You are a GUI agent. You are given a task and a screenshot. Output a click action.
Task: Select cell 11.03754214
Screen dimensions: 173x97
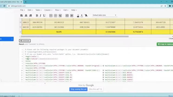tap(138, 27)
